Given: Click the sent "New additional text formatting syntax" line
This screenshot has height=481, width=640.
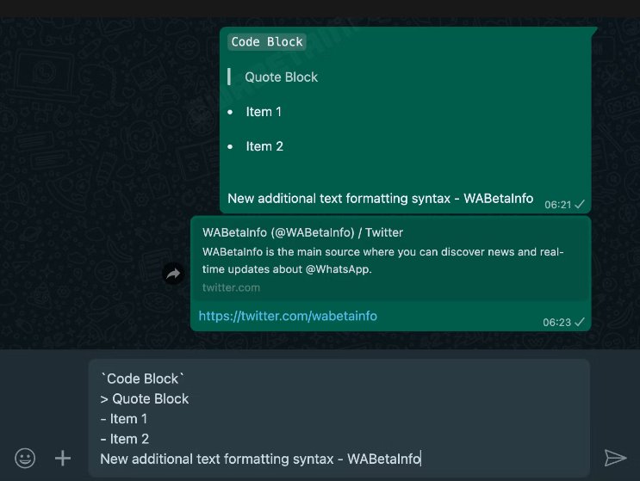Looking at the screenshot, I should [380, 198].
